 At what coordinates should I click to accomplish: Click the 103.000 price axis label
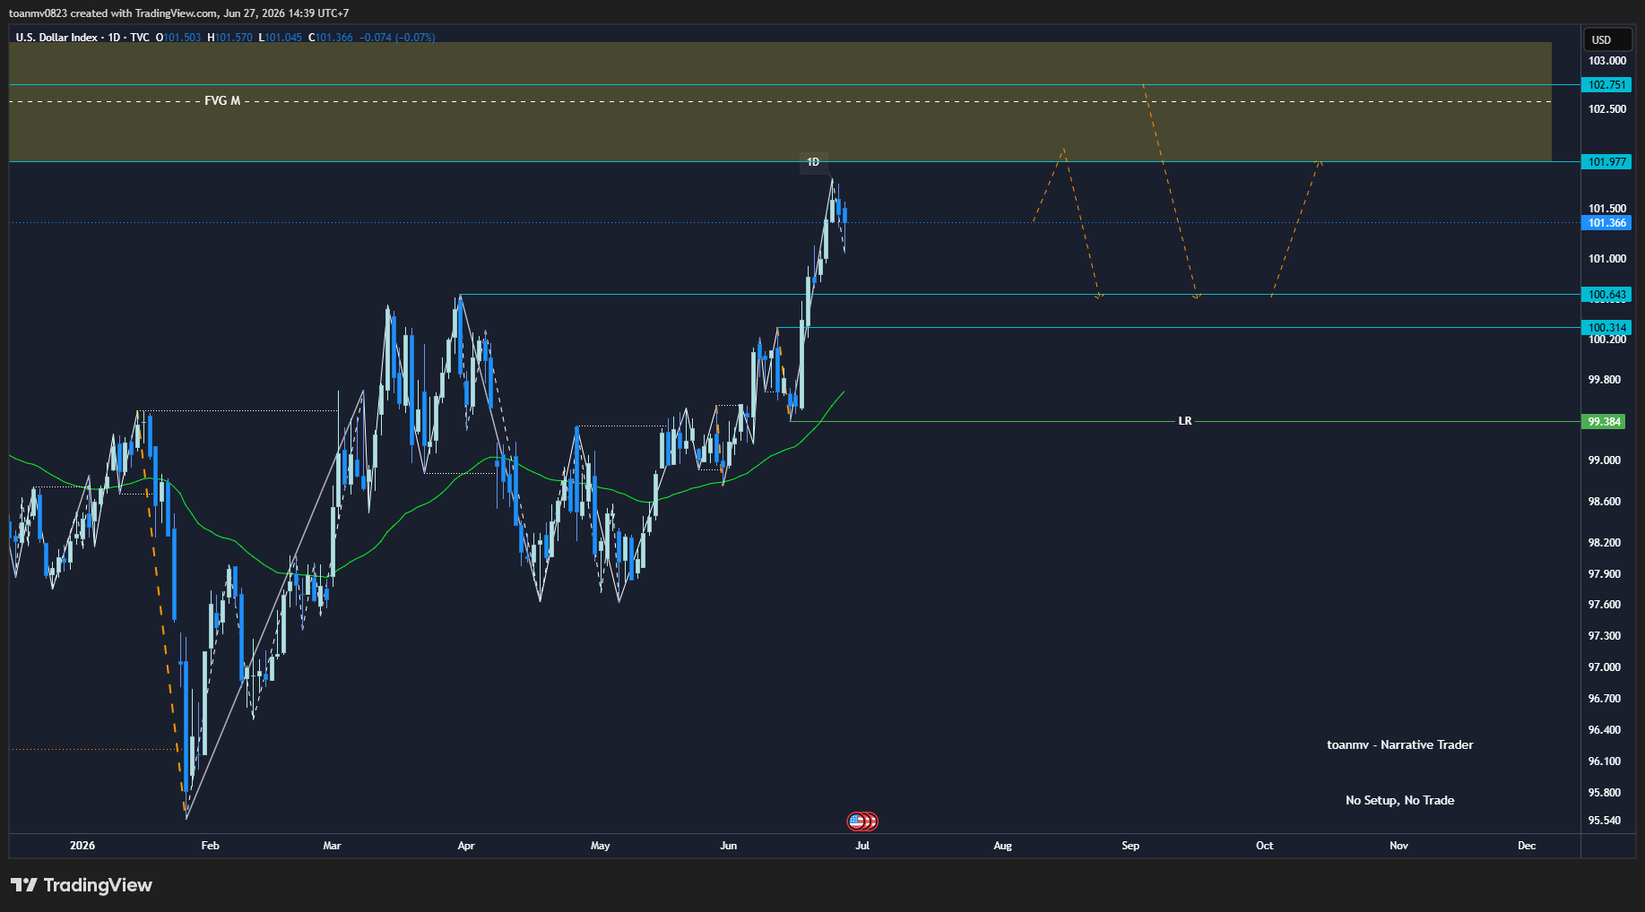click(x=1607, y=61)
